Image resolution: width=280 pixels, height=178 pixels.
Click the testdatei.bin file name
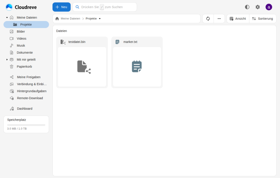coord(77,42)
